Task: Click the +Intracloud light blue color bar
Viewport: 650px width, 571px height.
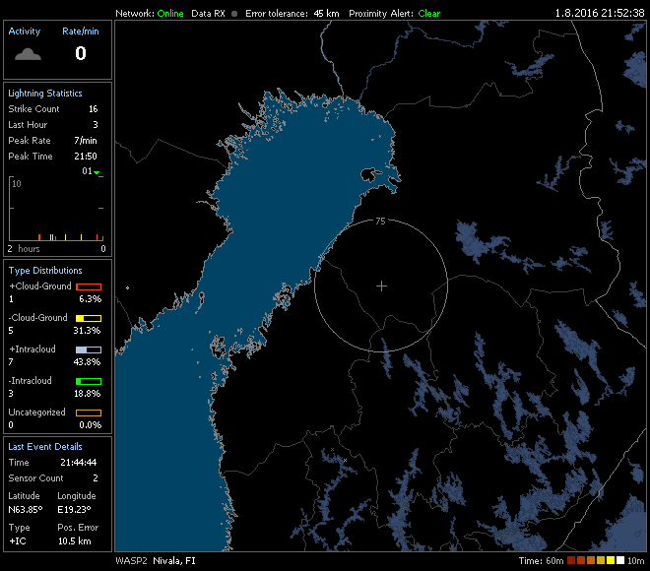Action: (x=89, y=349)
